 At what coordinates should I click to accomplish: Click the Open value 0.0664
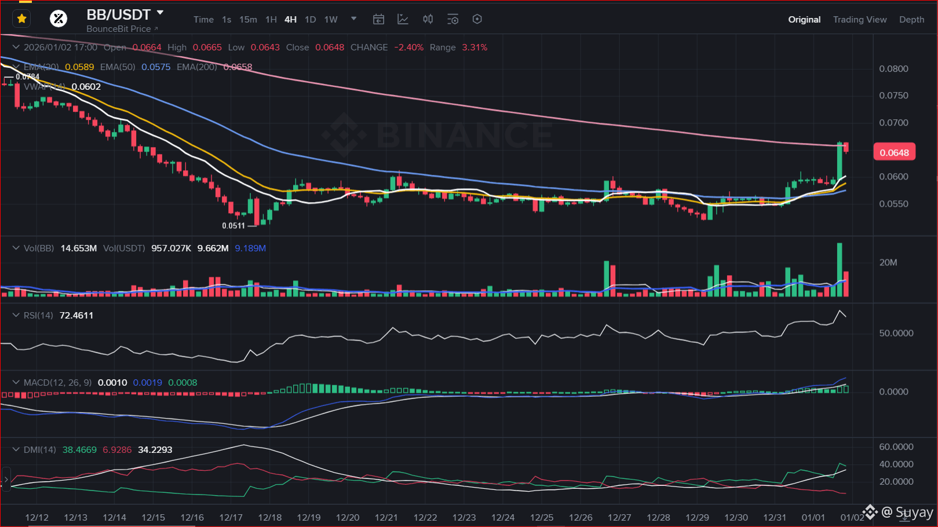(147, 47)
